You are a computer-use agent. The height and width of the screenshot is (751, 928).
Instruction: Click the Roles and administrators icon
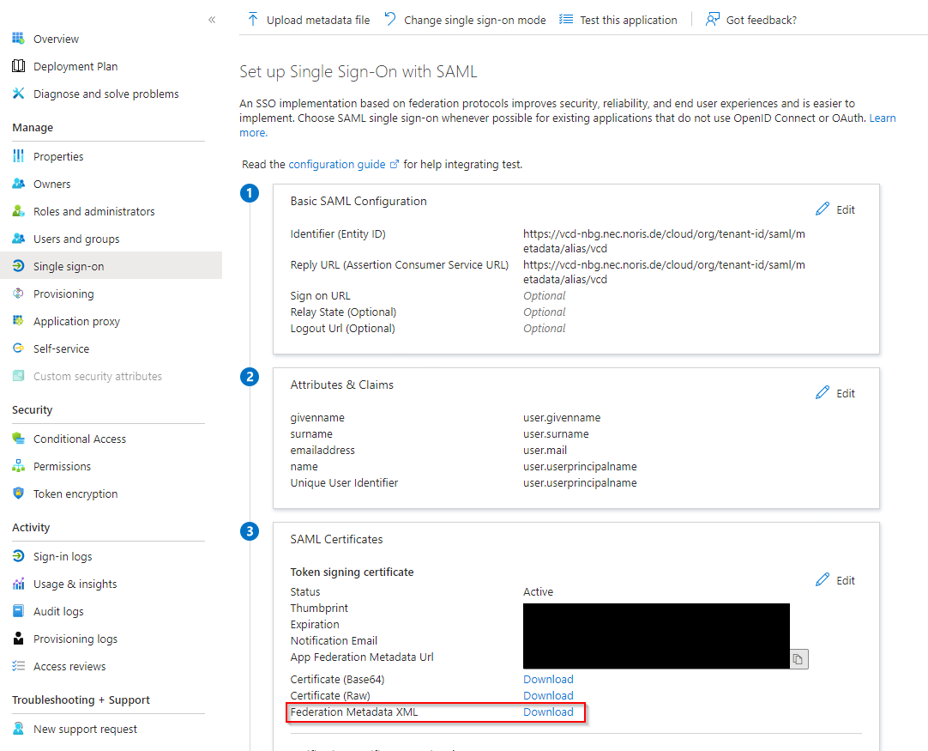(x=18, y=211)
